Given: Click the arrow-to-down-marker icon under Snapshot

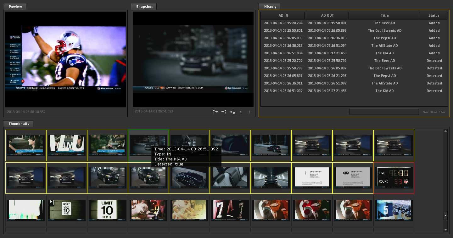Looking at the screenshot, I should coord(232,112).
